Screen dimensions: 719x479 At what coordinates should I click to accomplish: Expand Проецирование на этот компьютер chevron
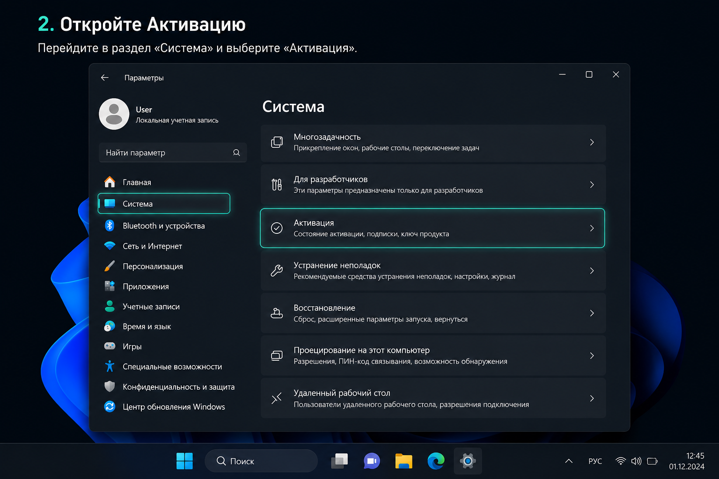pyautogui.click(x=592, y=356)
